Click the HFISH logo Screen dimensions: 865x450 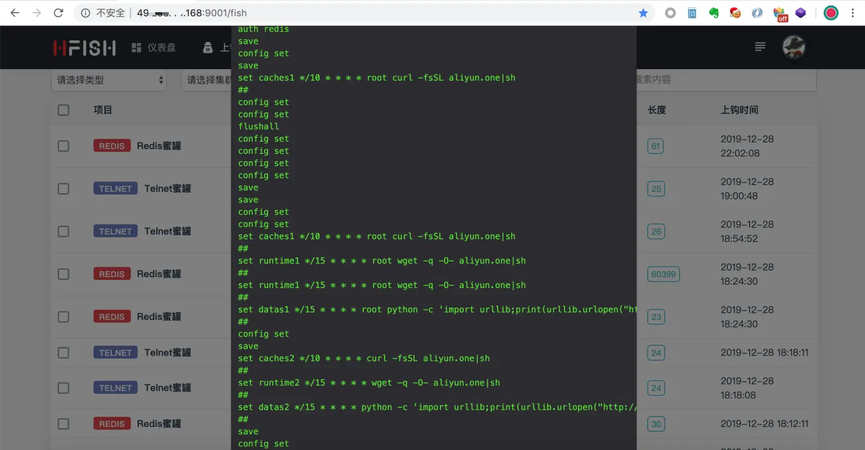click(x=84, y=48)
